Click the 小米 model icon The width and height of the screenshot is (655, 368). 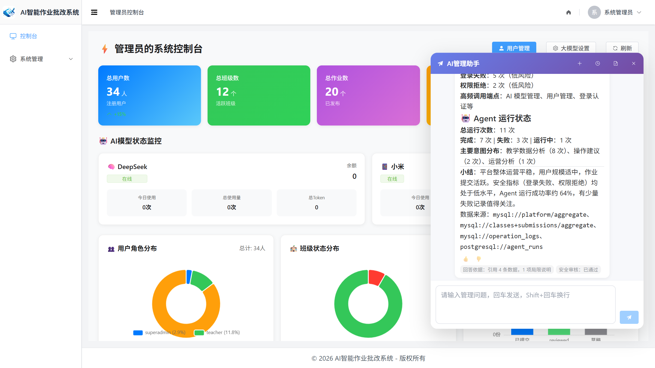click(x=385, y=167)
